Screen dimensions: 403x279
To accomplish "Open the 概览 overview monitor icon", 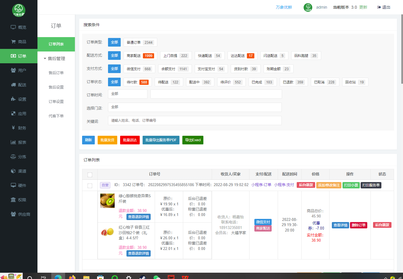I will [x=13, y=27].
